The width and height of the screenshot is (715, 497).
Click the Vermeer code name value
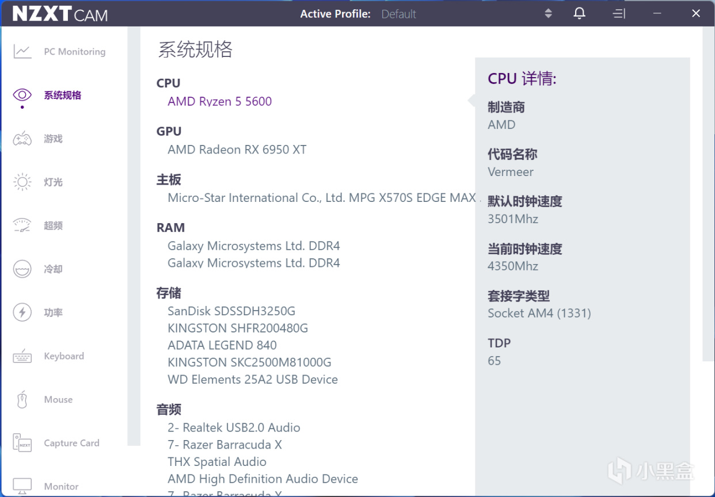click(511, 172)
